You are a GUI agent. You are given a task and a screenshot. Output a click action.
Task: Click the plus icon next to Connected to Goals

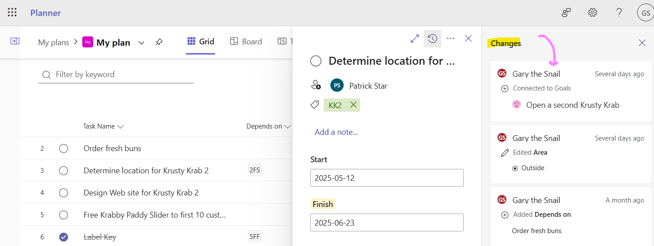point(505,89)
